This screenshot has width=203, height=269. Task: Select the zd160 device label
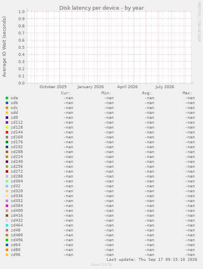[x=17, y=137]
